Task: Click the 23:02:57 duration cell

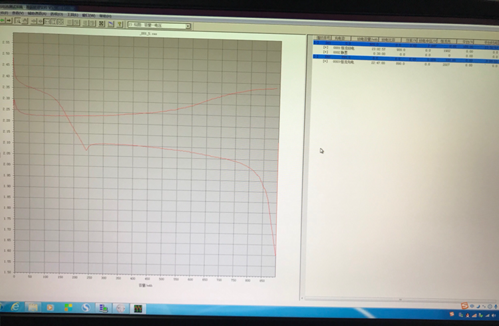Action: click(379, 49)
